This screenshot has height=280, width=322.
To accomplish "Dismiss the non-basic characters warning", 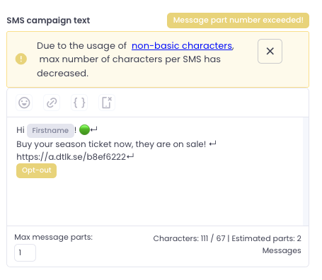I will [x=270, y=51].
